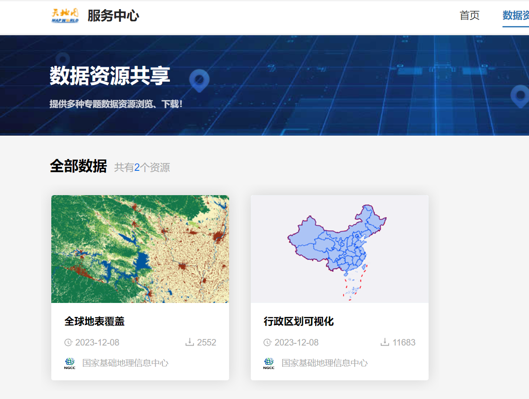Click the 全部数据 section heading
This screenshot has height=399, width=529.
pyautogui.click(x=78, y=166)
